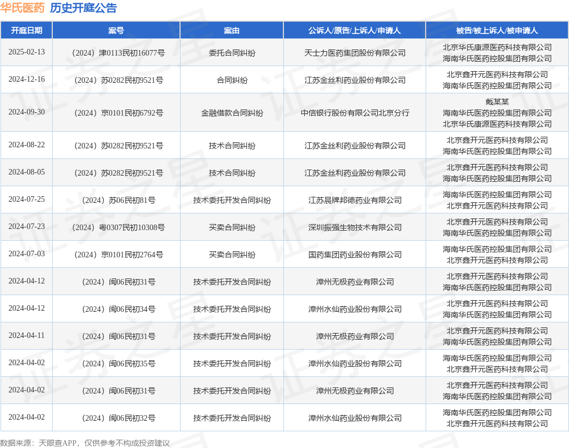This screenshot has width=569, height=448.
Task: Click the date 2024-08-22
Action: [x=27, y=145]
